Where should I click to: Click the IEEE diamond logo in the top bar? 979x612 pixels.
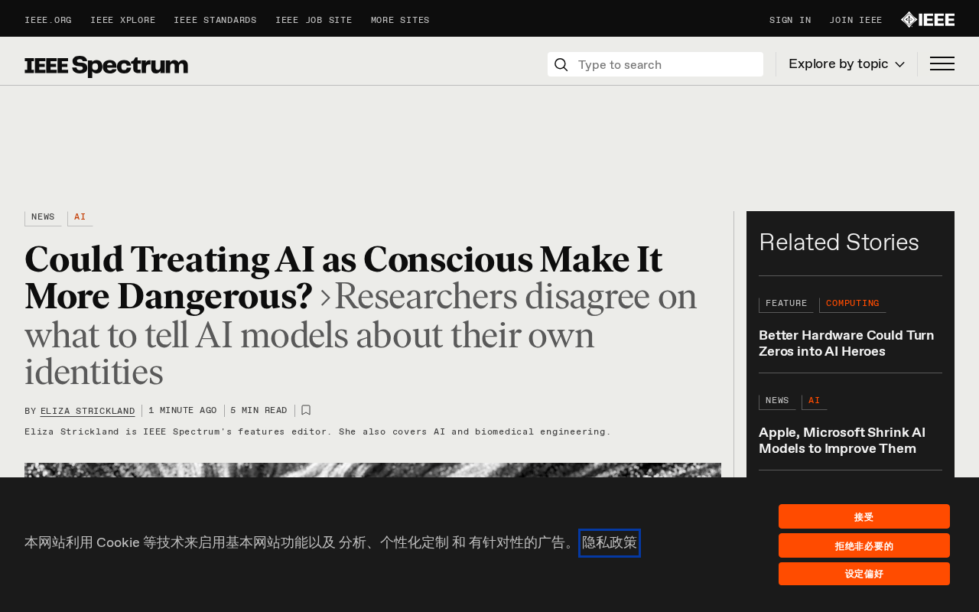[927, 20]
